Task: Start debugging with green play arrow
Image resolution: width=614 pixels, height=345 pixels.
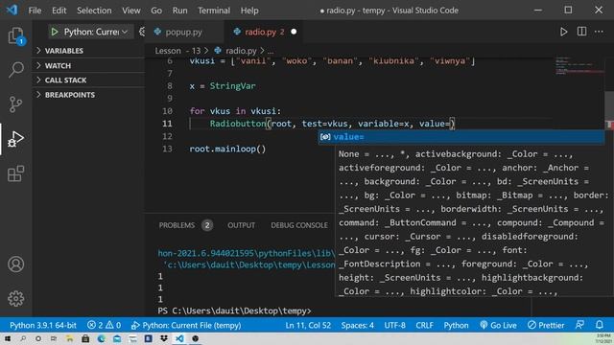Action: click(55, 32)
